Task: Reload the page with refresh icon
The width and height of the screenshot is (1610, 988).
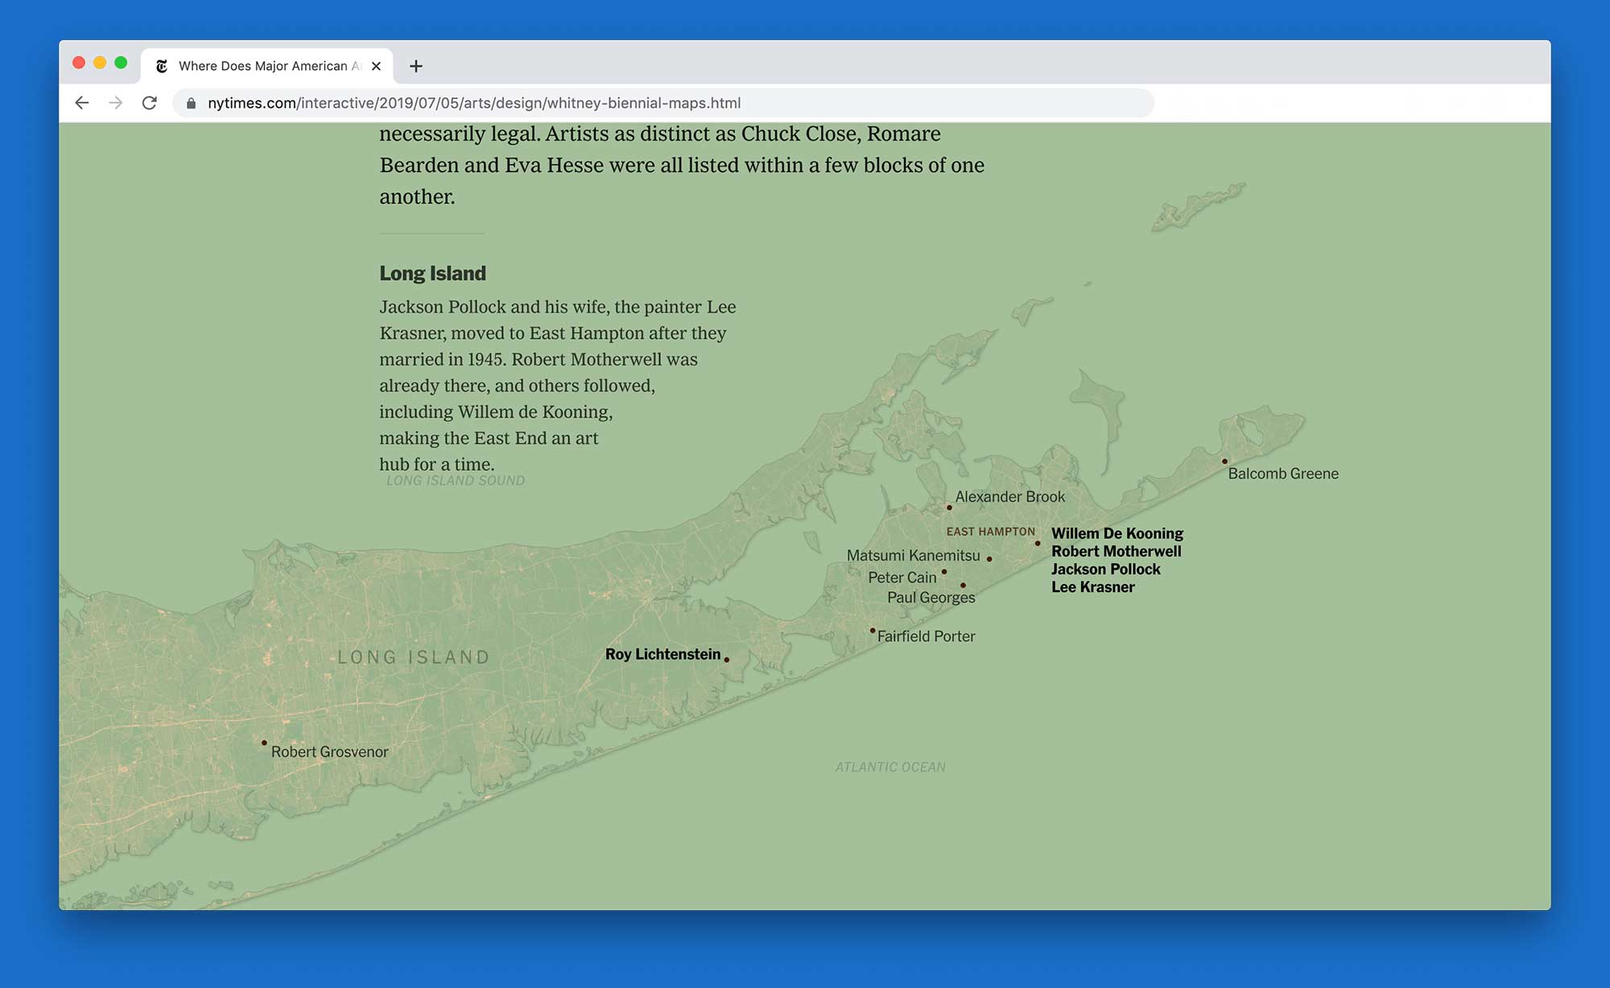Action: point(150,103)
